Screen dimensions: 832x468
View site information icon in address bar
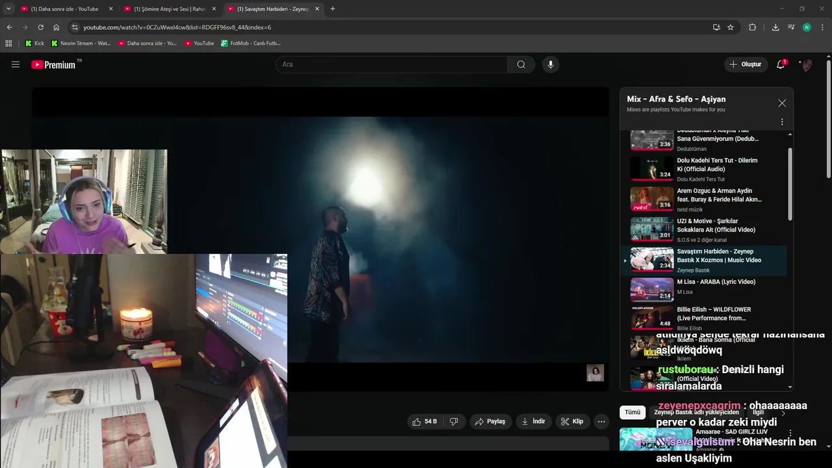point(75,27)
